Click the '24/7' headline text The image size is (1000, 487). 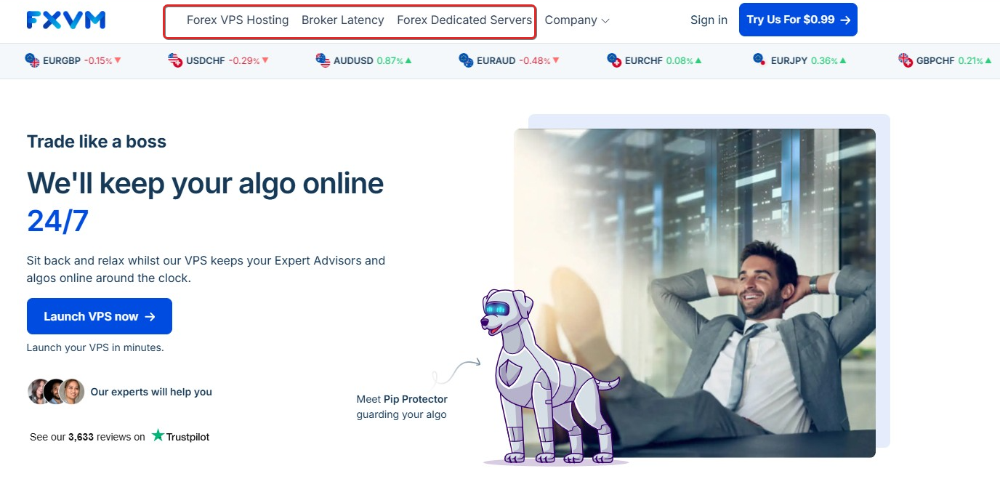tap(57, 221)
